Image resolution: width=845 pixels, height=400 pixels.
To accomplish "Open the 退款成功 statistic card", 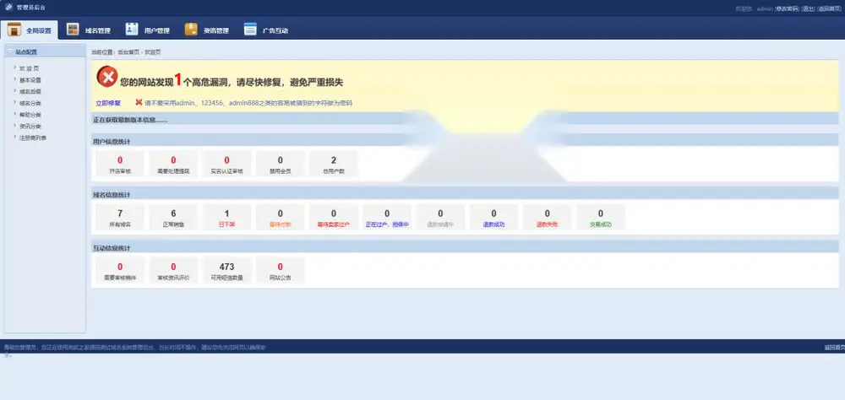I will (493, 217).
